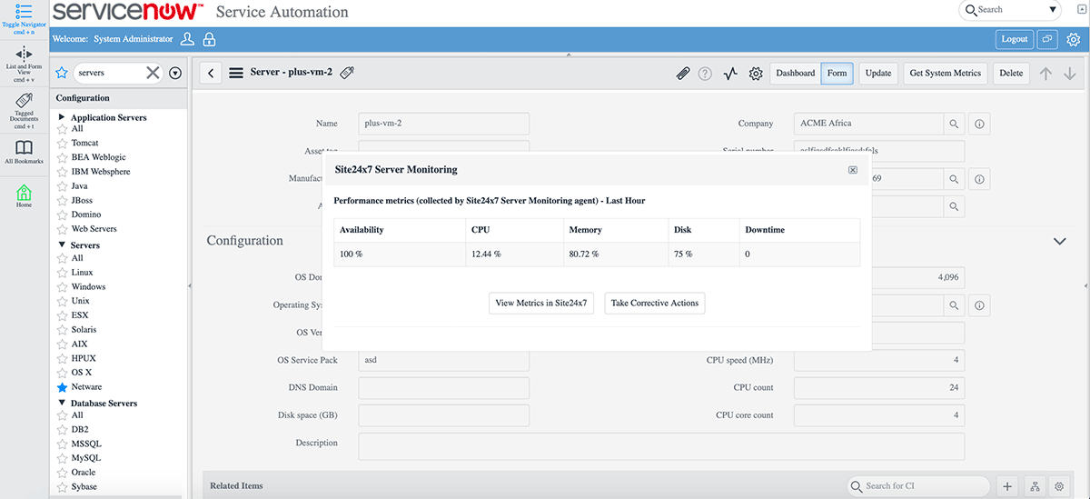
Task: Toggle the favorite star for MySQL
Action: pyautogui.click(x=62, y=459)
